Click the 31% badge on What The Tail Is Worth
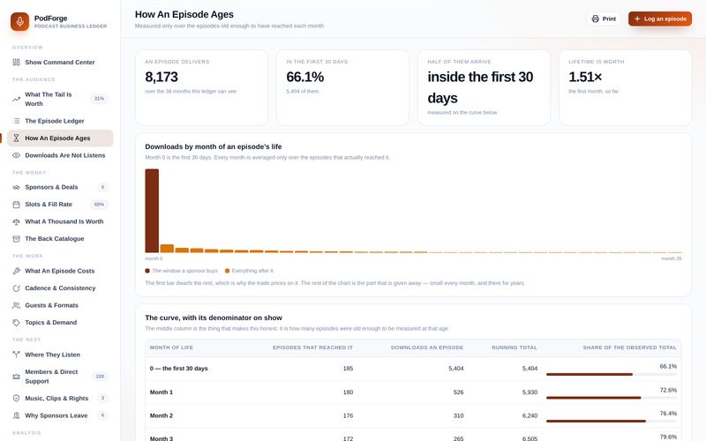 point(100,99)
